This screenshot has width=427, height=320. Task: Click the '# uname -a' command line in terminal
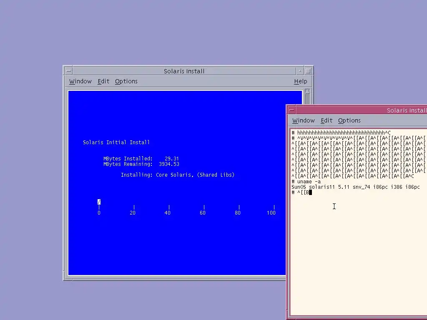tap(306, 182)
